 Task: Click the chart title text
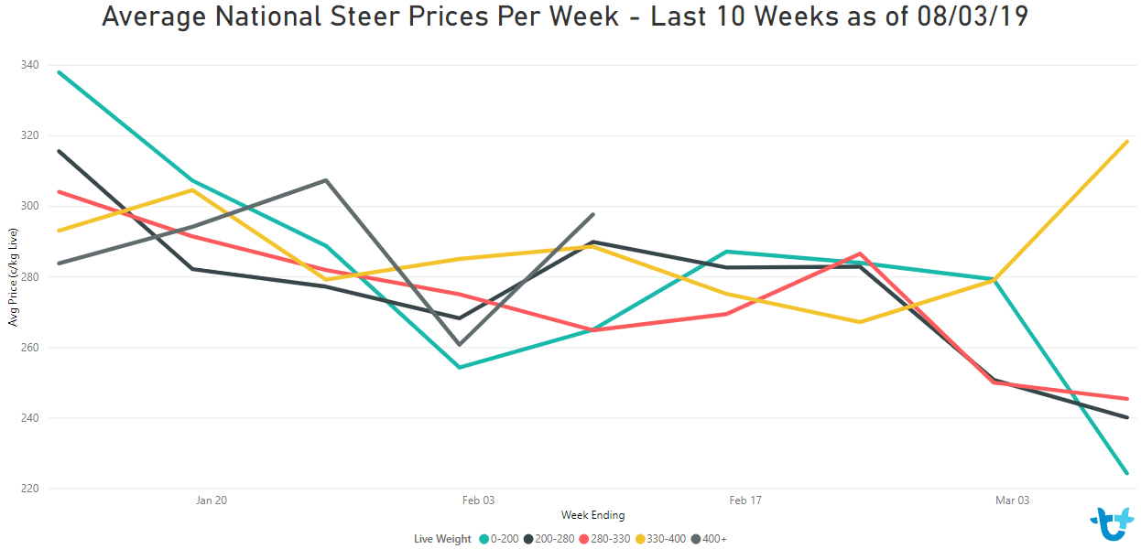[565, 16]
